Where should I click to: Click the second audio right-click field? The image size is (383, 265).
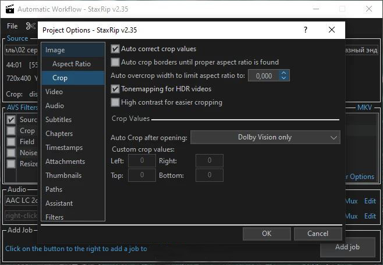pyautogui.click(x=22, y=216)
